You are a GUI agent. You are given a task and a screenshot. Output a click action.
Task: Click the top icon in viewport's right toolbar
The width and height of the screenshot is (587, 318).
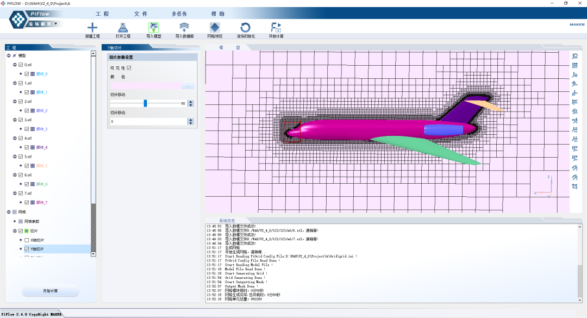(x=574, y=56)
